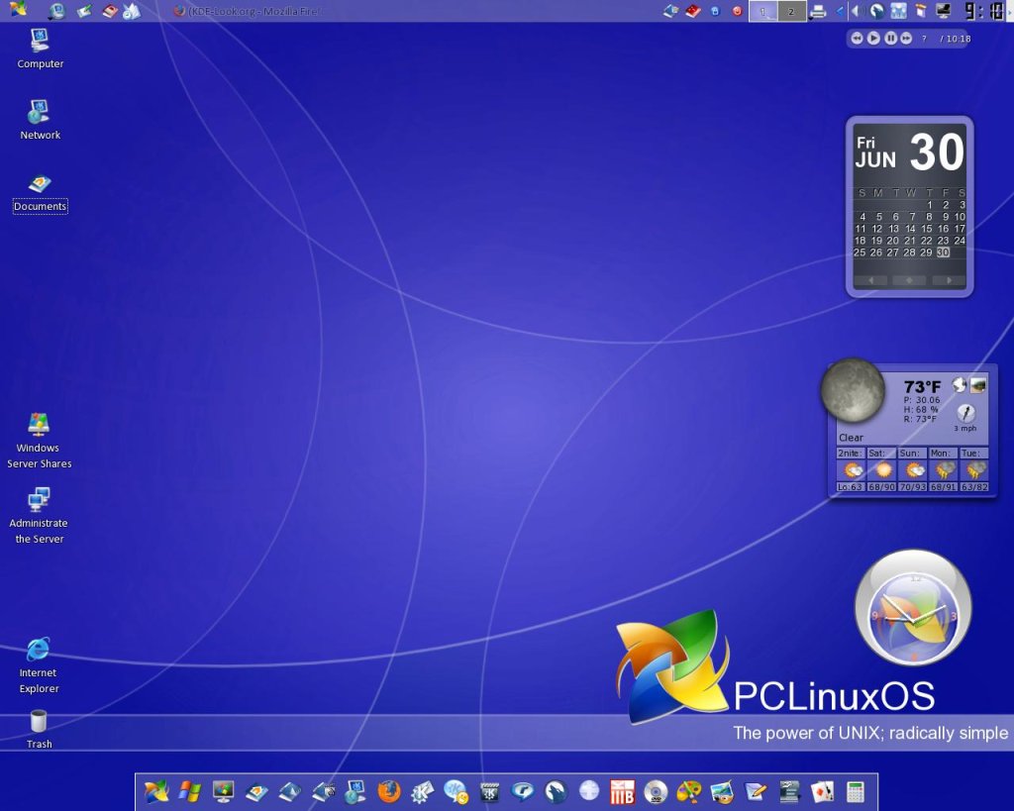Select day 15 in the calendar widget
This screenshot has width=1014, height=811.
click(926, 229)
